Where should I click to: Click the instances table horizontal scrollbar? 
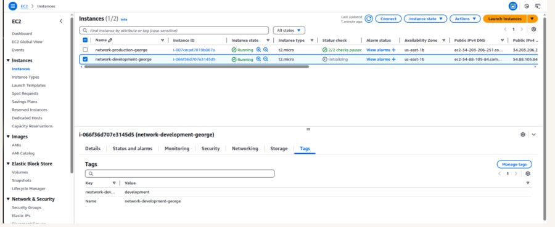pos(197,66)
